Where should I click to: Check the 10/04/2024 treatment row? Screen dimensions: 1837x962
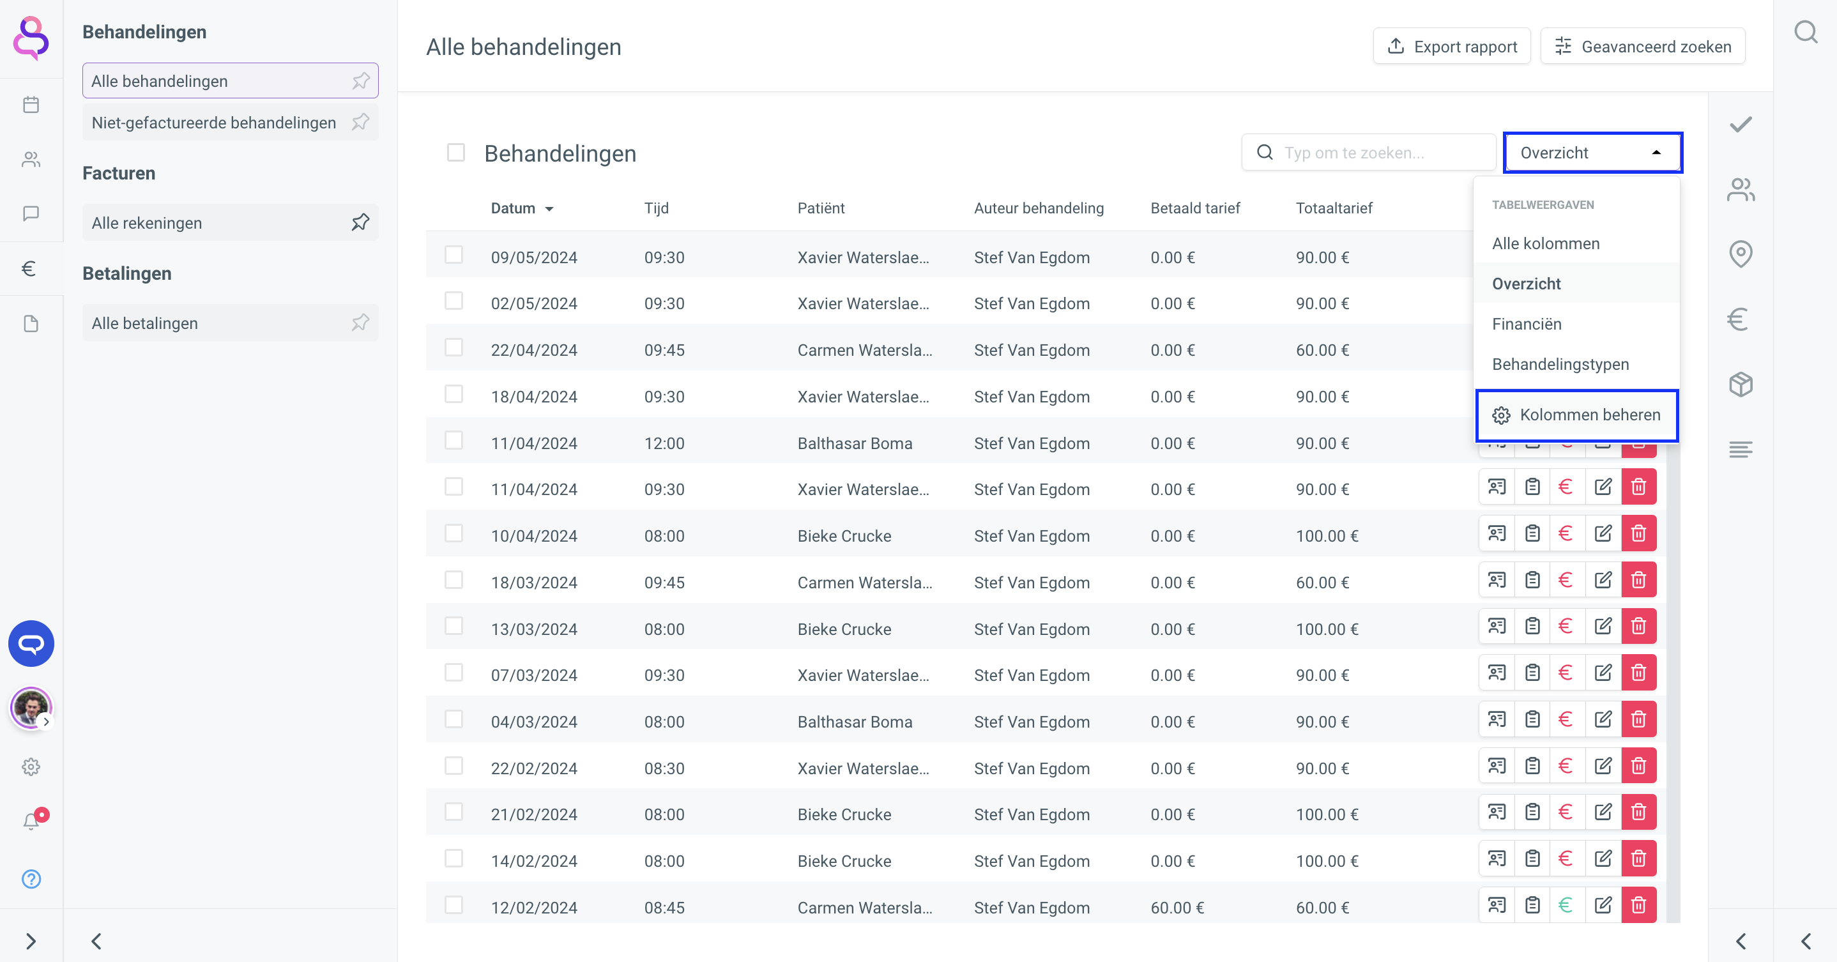point(454,533)
